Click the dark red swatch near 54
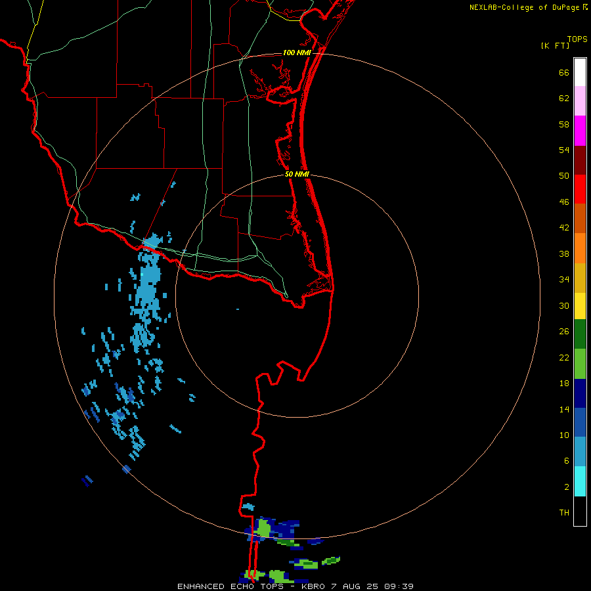The width and height of the screenshot is (591, 591). [x=580, y=160]
